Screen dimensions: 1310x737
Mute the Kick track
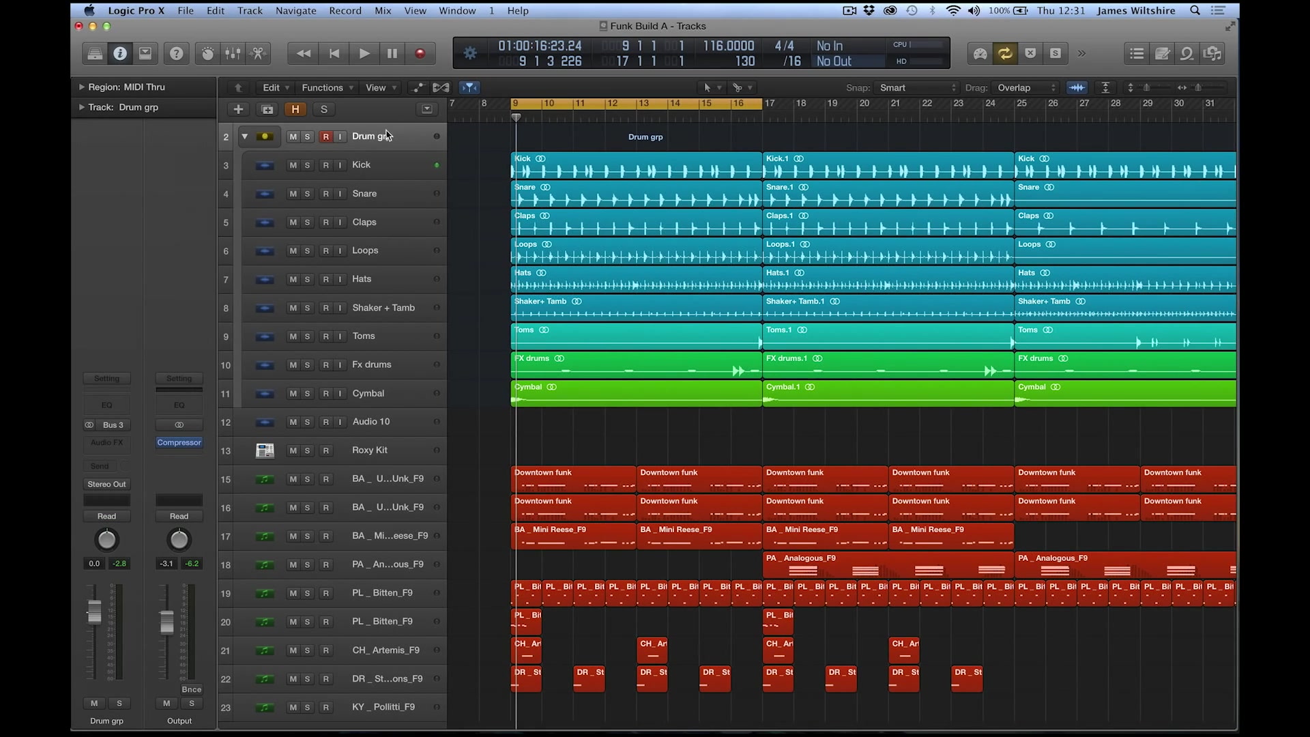click(x=293, y=165)
